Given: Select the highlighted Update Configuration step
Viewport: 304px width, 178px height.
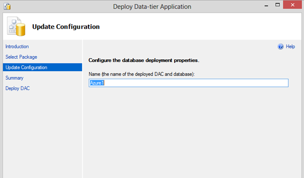Looking at the screenshot, I should tap(26, 68).
